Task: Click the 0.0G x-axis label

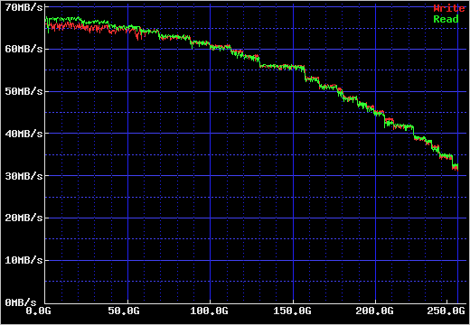Action: click(x=38, y=311)
